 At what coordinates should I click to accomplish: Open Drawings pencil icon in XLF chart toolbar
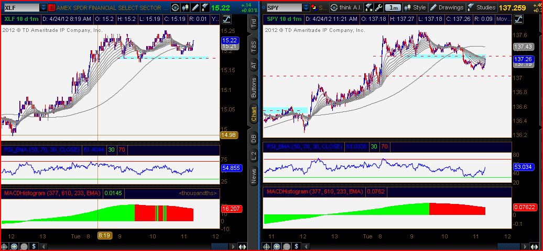195,7
